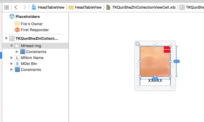Click HeadTableView folder icon in breadcrumb

coord(71,7)
